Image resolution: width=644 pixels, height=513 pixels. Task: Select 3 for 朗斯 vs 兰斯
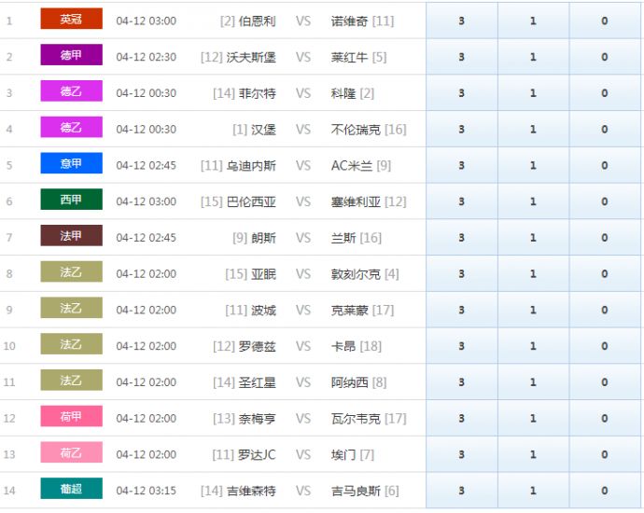click(462, 237)
